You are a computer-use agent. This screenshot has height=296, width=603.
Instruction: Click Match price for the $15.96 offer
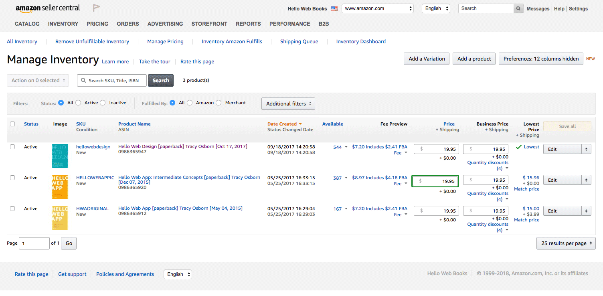526,189
